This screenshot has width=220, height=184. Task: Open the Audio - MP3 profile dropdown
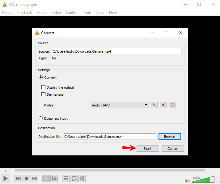tap(120, 105)
